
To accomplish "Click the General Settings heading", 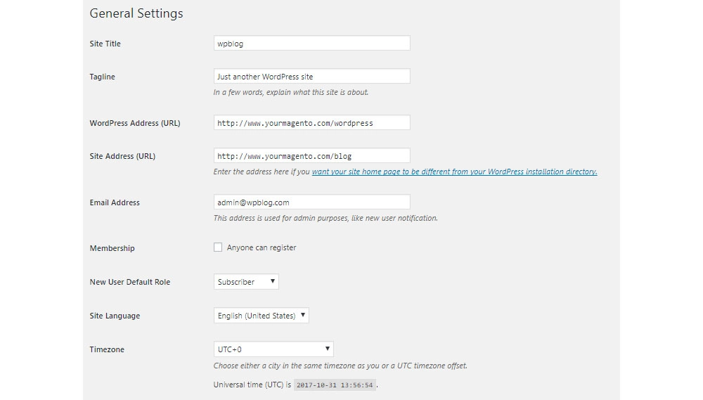I will [136, 13].
